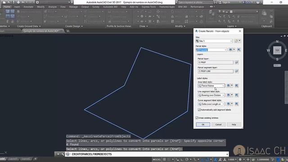Open the Insert ribbon tab
The width and height of the screenshot is (288, 162).
point(17,7)
